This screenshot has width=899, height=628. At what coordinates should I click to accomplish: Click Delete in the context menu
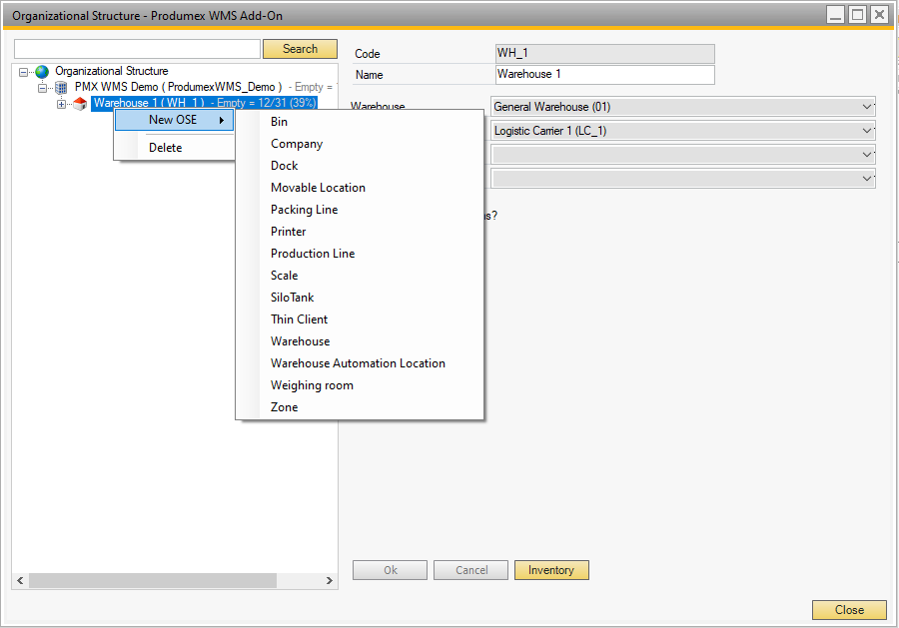166,148
